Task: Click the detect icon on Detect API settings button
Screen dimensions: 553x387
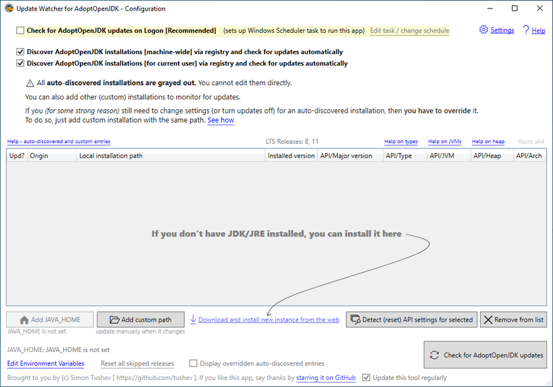Action: click(355, 320)
